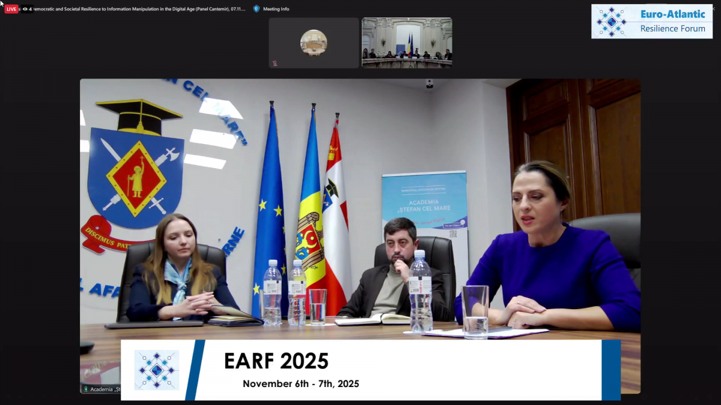
Task: Click the green microphone icon beside Academia name
Action: (86, 389)
